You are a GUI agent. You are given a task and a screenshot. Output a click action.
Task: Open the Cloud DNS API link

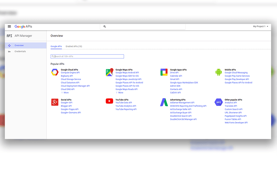pos(68,89)
